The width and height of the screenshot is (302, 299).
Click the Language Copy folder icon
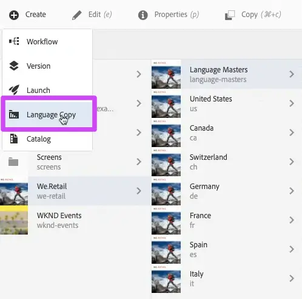[14, 115]
